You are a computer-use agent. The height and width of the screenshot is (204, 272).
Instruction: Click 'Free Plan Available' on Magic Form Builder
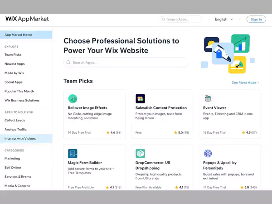point(81,187)
